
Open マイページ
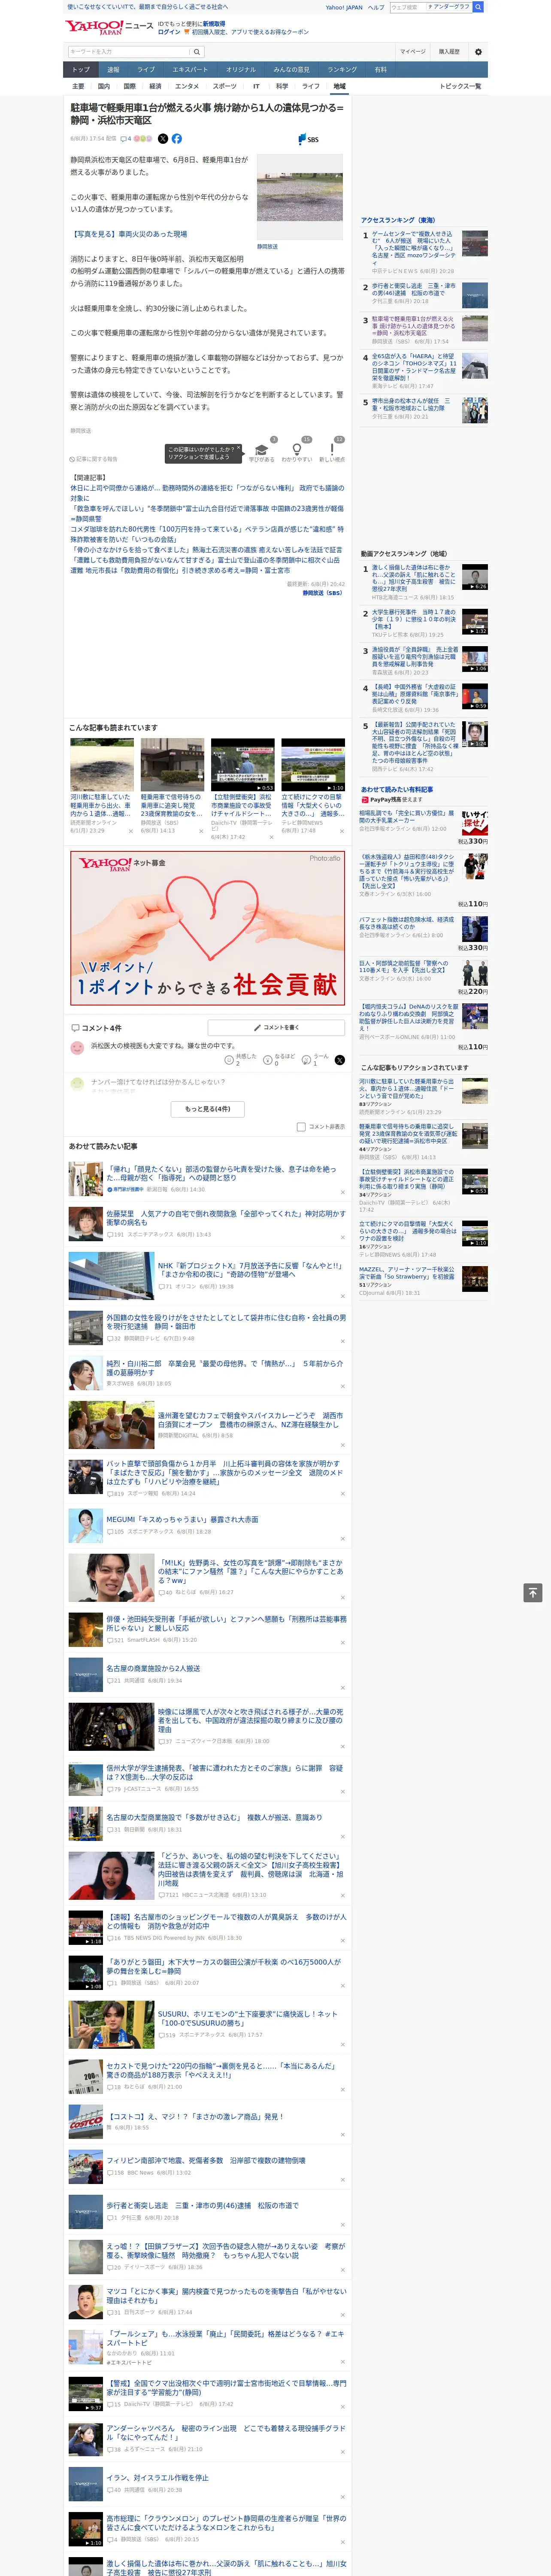point(413,52)
